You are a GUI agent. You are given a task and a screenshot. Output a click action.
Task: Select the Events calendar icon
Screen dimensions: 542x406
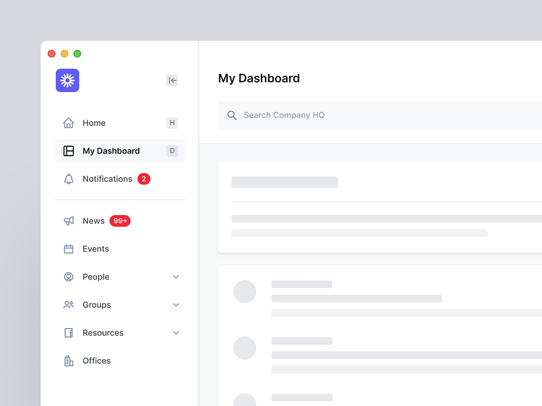[x=68, y=248]
